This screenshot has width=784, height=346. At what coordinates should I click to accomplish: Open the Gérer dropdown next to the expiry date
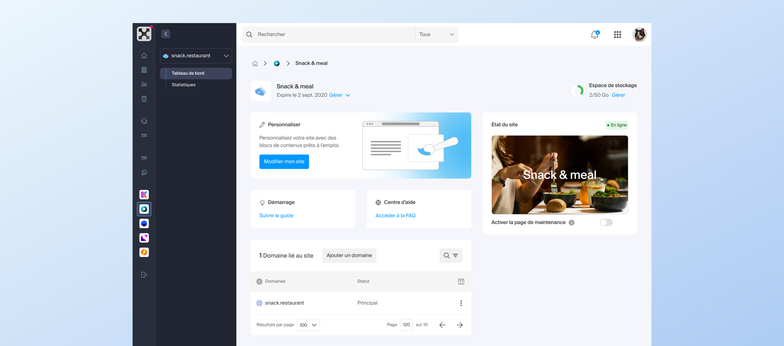pos(339,95)
